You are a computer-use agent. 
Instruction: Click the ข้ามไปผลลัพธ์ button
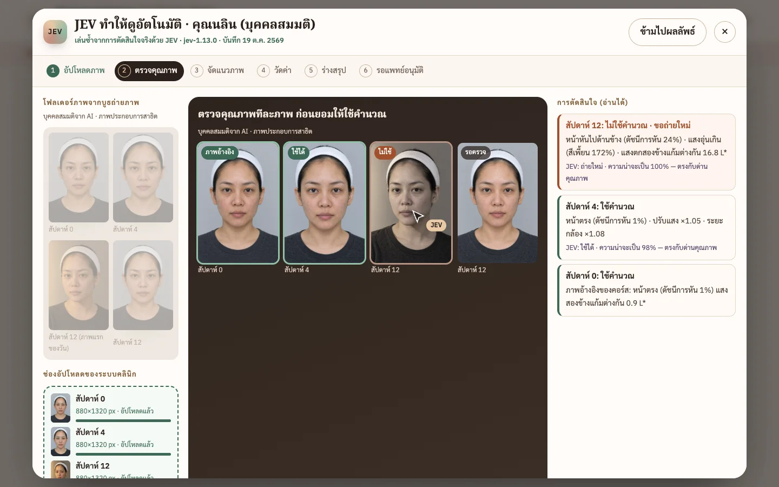[x=668, y=32]
